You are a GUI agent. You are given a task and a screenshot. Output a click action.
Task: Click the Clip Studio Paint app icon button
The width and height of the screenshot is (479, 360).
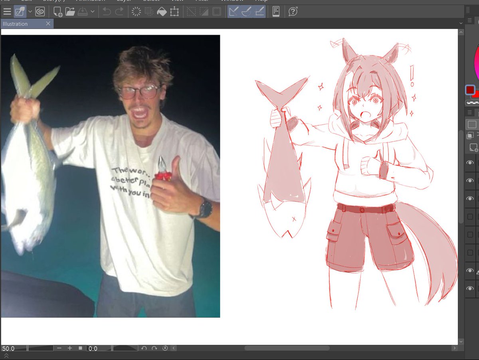coord(20,12)
